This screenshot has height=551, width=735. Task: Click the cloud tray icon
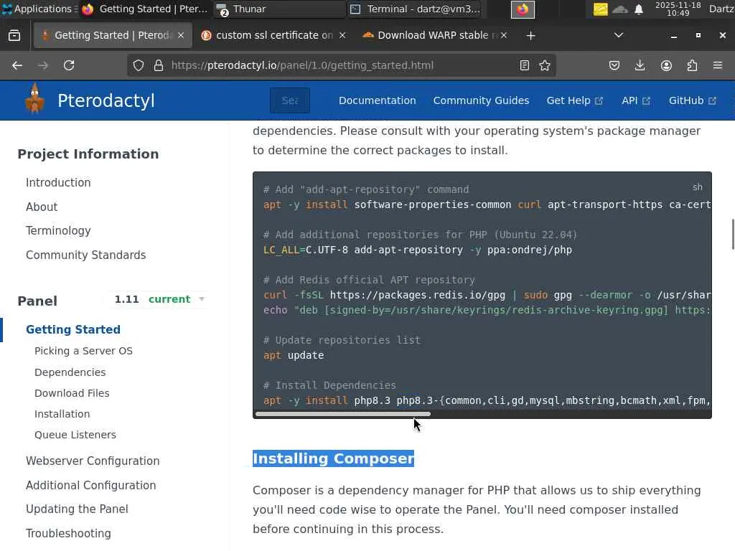click(x=619, y=9)
